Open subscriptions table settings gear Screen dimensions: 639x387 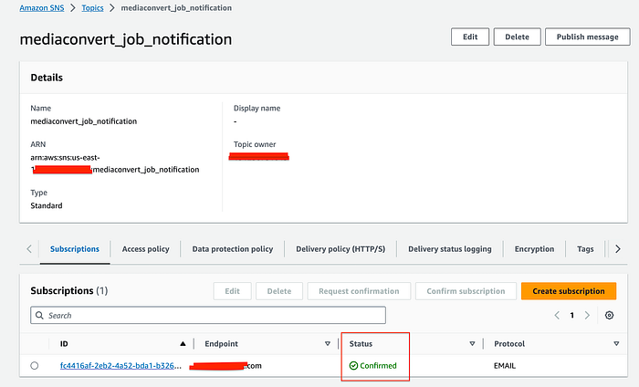point(609,315)
